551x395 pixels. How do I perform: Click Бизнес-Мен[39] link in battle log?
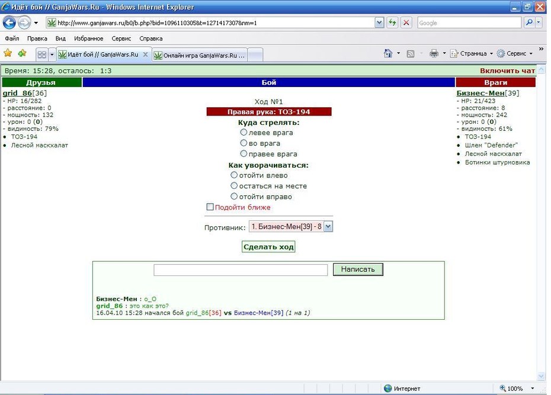[259, 313]
